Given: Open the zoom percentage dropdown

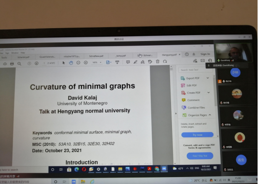Looking at the screenshot, I should pos(97,62).
